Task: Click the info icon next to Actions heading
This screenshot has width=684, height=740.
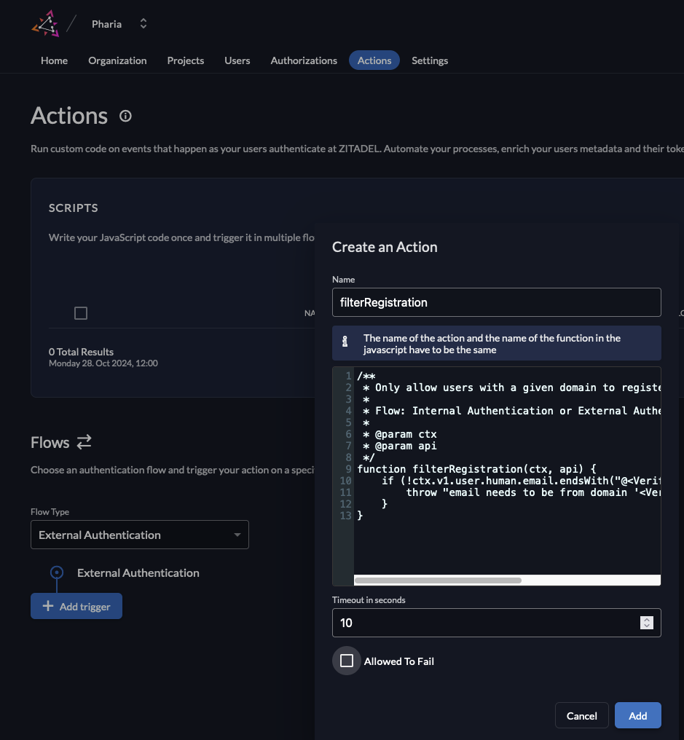Action: [x=125, y=116]
